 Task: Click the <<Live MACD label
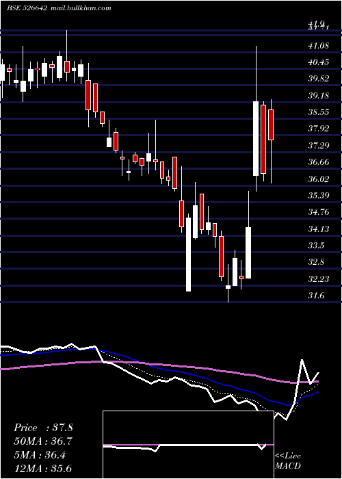point(288,461)
